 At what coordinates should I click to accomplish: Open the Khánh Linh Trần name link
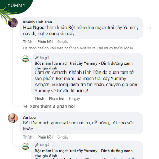point(38,22)
